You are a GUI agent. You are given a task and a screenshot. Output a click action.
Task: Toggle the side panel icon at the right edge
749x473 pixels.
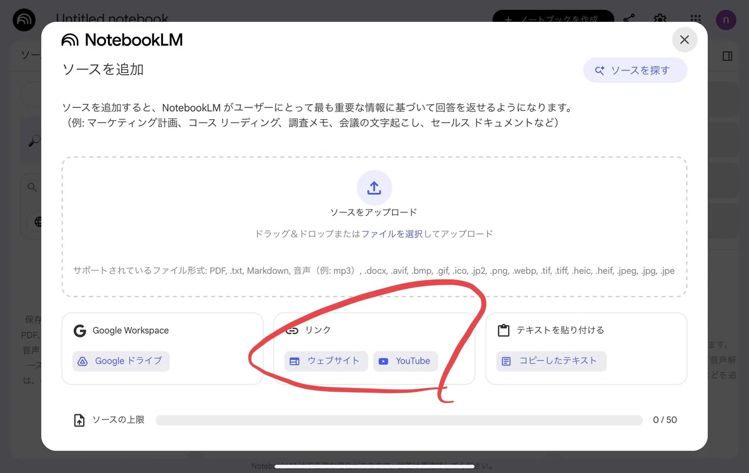pyautogui.click(x=727, y=56)
